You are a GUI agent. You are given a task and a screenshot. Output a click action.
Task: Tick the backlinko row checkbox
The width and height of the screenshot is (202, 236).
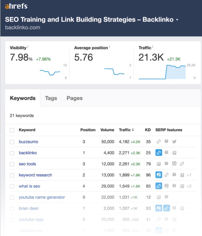click(x=12, y=153)
